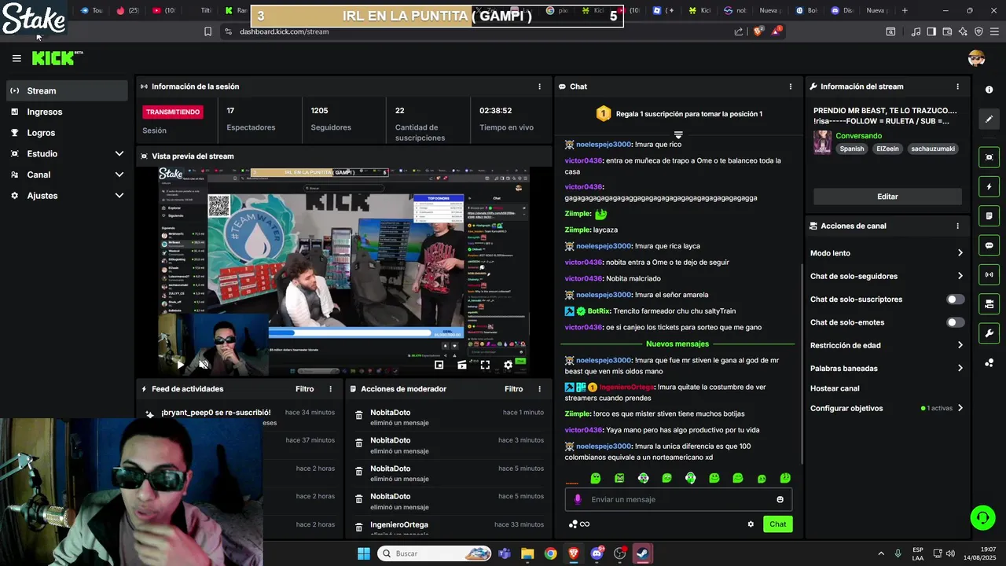The width and height of the screenshot is (1006, 566).
Task: Open options menu of Información de la sesión
Action: click(539, 86)
